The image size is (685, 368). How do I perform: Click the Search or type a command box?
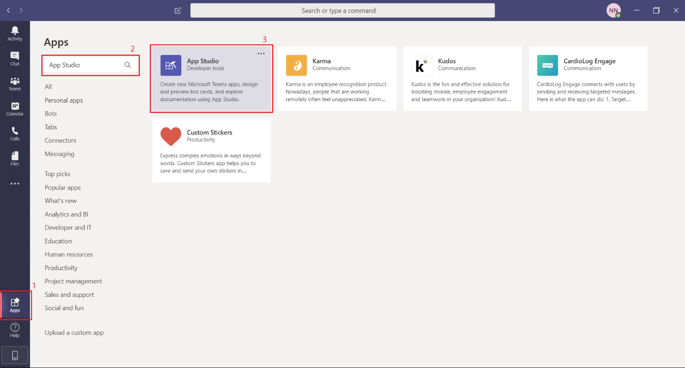click(342, 11)
